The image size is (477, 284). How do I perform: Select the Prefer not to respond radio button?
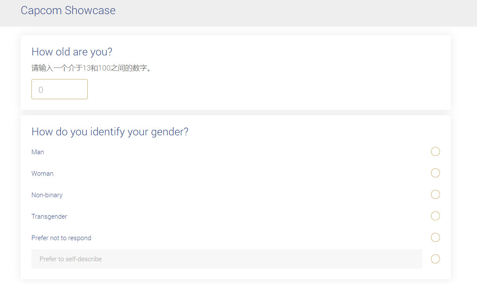pos(435,238)
